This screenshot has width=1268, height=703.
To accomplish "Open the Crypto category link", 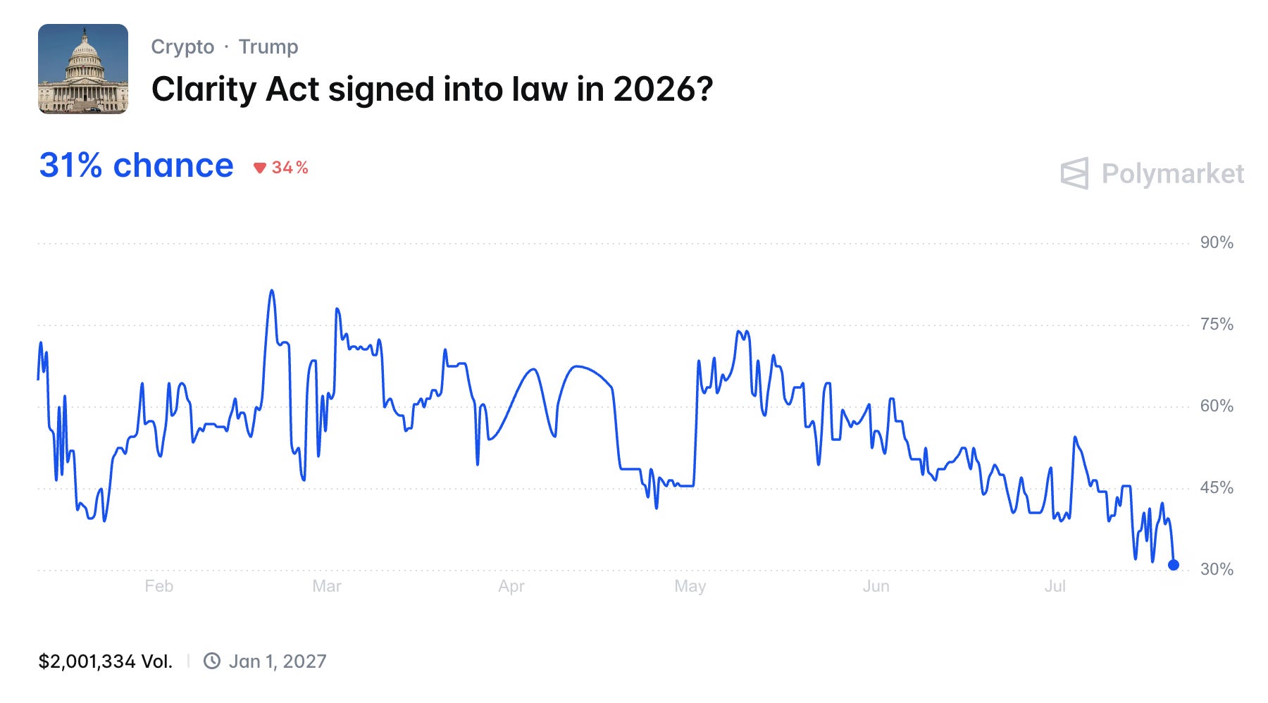I will [x=182, y=46].
